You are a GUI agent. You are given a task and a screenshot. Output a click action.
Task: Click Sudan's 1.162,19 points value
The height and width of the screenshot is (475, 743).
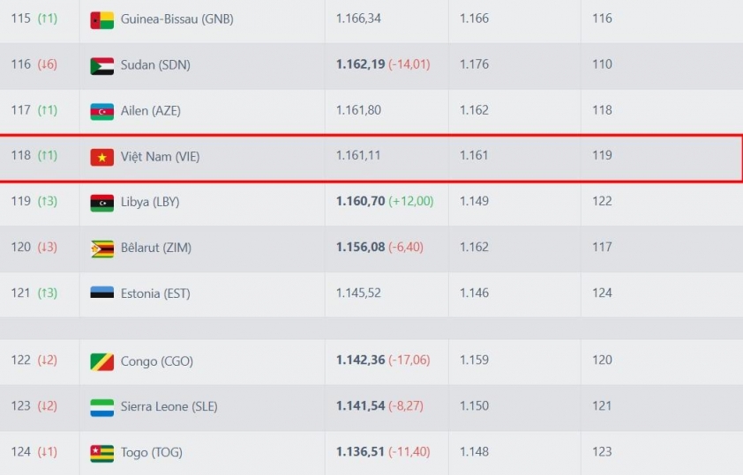(x=361, y=64)
